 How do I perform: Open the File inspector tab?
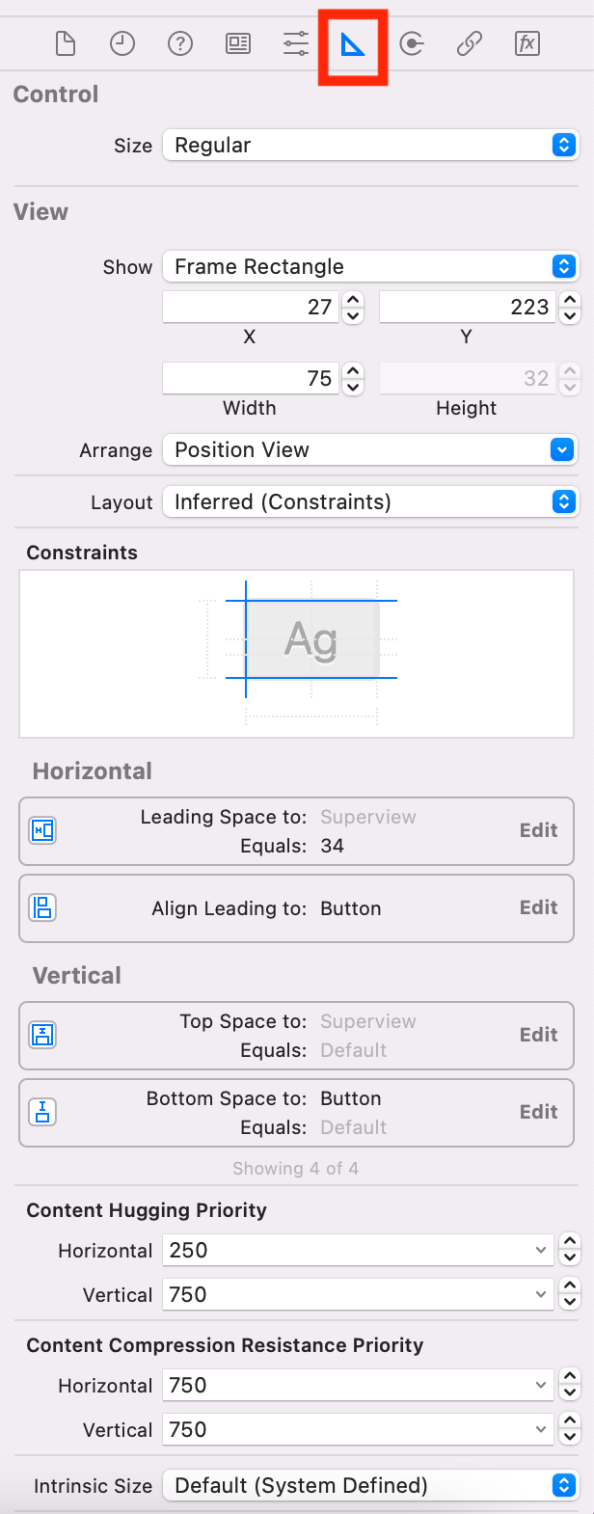65,43
